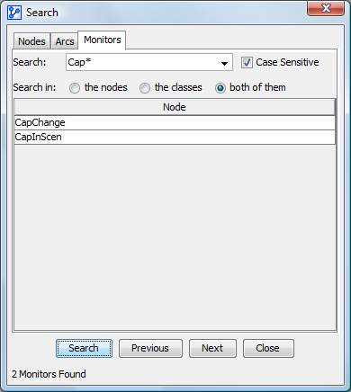
Task: Click the Search dialog title bar icon
Action: 14,13
